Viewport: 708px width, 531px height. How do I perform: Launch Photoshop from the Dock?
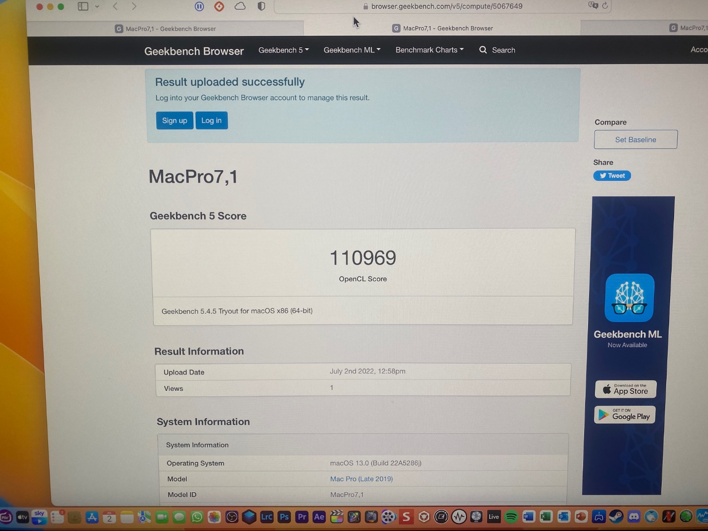[x=284, y=517]
